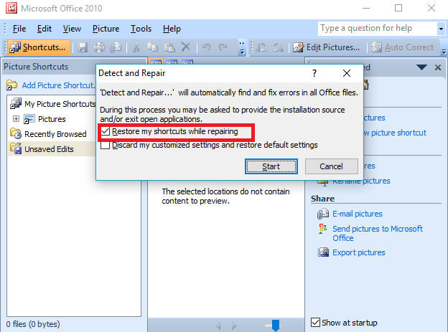448x332 pixels.
Task: Click the Export pictures link
Action: tap(358, 252)
